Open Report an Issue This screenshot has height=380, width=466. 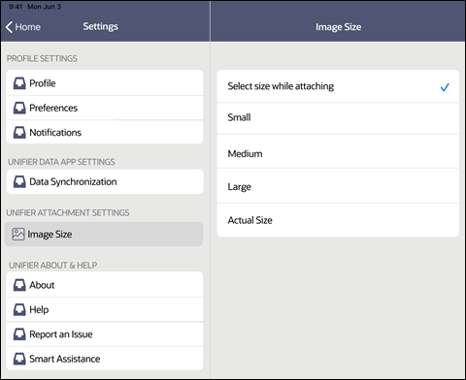(105, 334)
